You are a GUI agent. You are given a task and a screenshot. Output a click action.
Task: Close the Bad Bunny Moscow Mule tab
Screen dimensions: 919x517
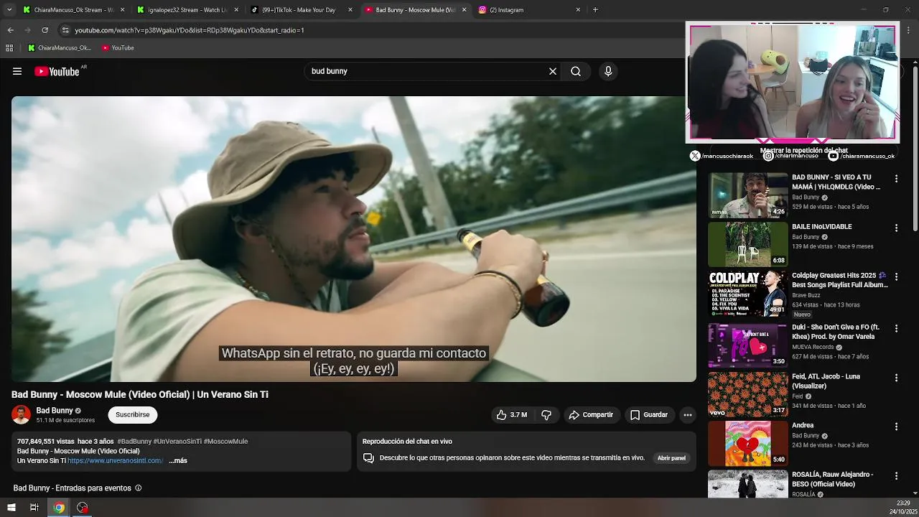464,10
